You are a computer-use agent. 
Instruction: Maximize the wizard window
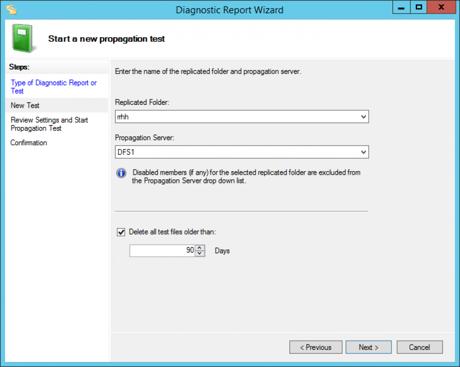(x=419, y=7)
